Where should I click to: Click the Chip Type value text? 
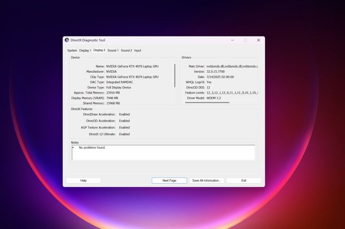pos(132,77)
